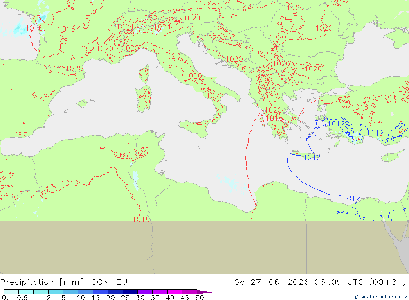409x300 pixels.
Task: Click the 1016 label over southern Greece
Action: click(274, 118)
